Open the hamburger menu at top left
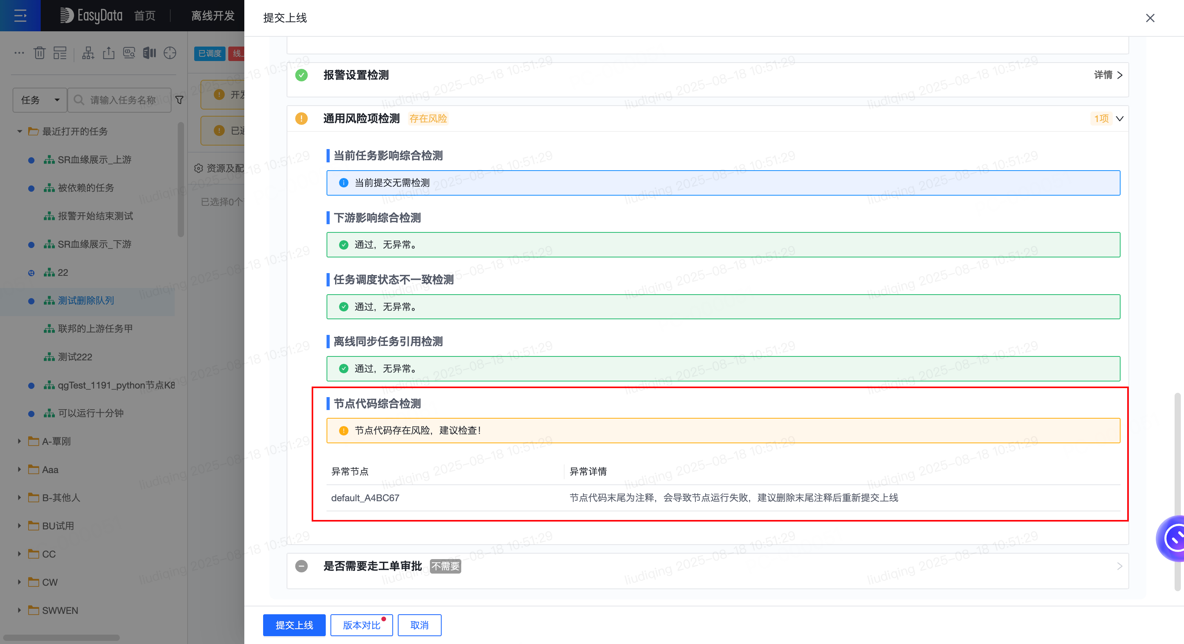 [x=20, y=16]
